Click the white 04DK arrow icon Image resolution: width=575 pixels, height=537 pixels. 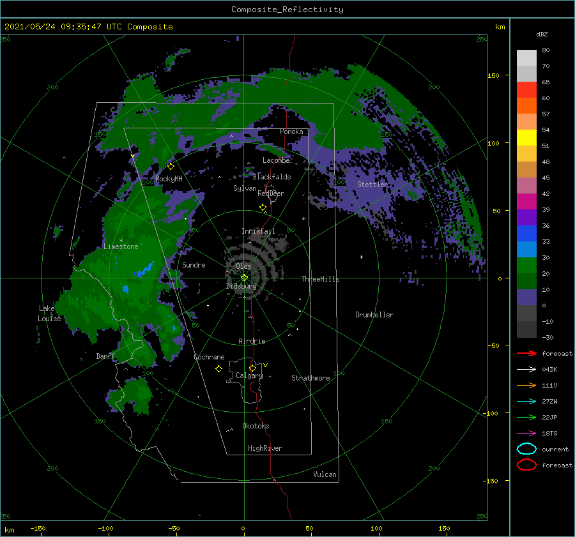(526, 370)
